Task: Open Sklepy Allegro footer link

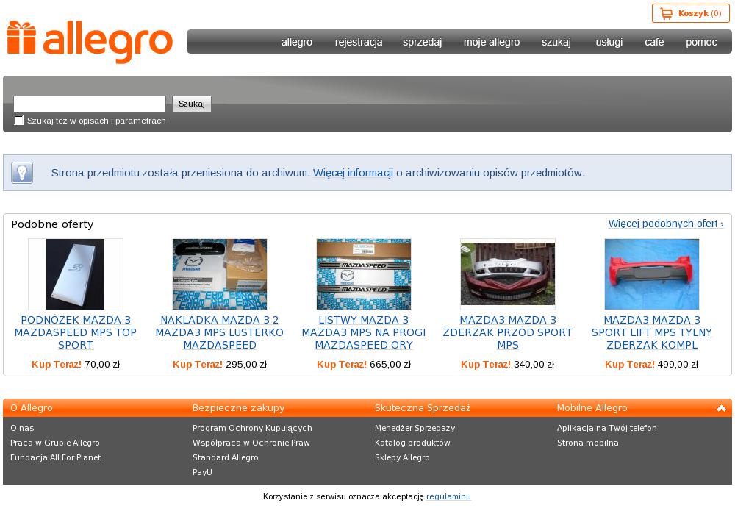Action: [402, 457]
